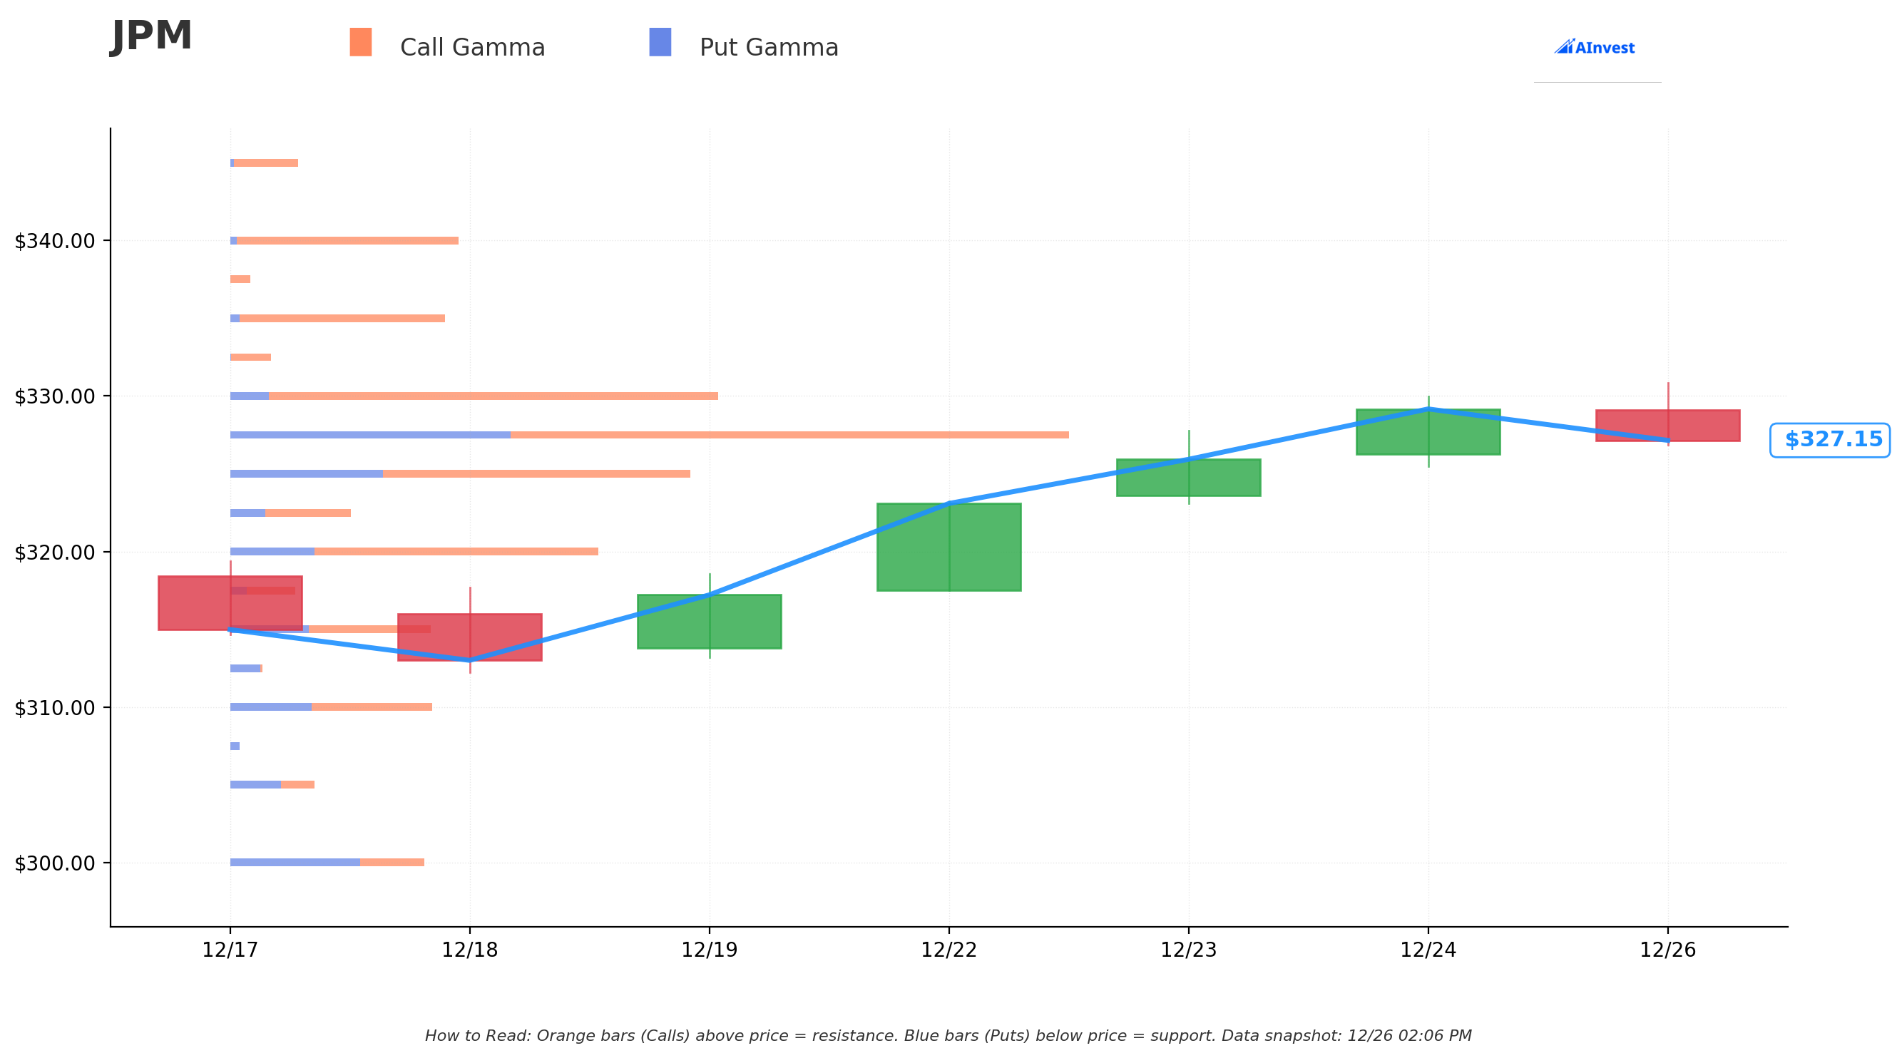Image resolution: width=1897 pixels, height=1058 pixels.
Task: Click the topmost call gamma bar above $340
Action: pyautogui.click(x=266, y=163)
